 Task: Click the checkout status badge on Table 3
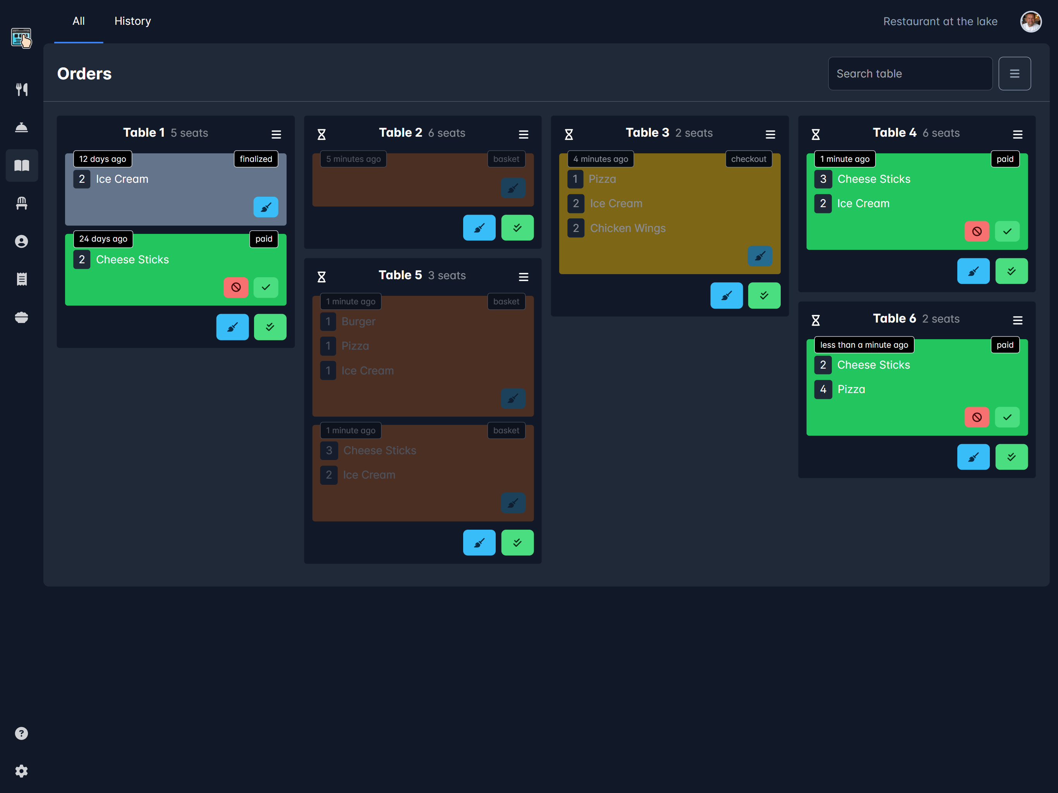point(749,159)
